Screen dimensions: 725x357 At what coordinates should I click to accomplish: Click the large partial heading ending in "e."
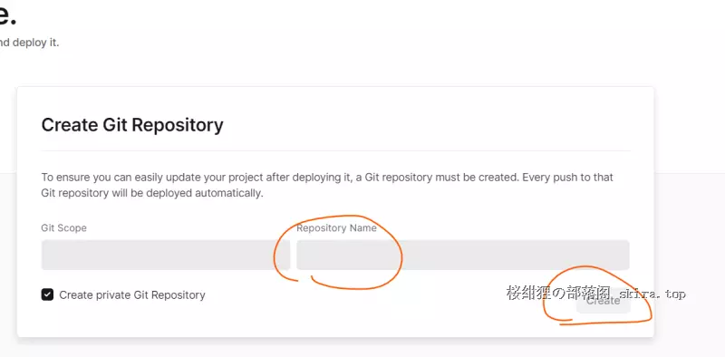(7, 14)
